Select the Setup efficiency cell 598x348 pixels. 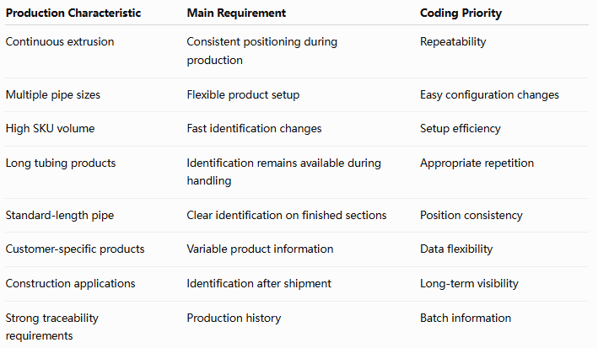461,128
